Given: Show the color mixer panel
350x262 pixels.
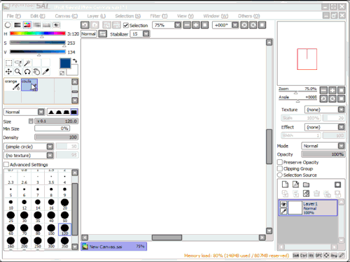Looking at the screenshot, I should (37, 25).
